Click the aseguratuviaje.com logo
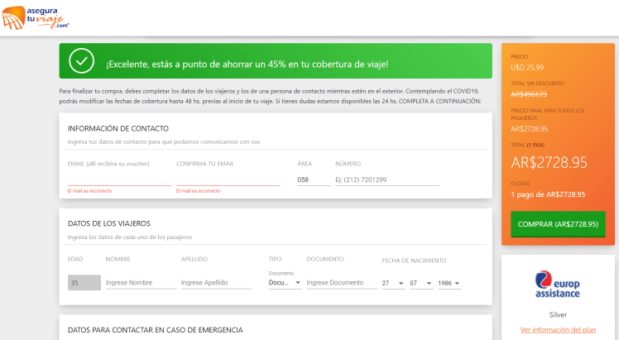The height and width of the screenshot is (340, 619). pyautogui.click(x=36, y=17)
